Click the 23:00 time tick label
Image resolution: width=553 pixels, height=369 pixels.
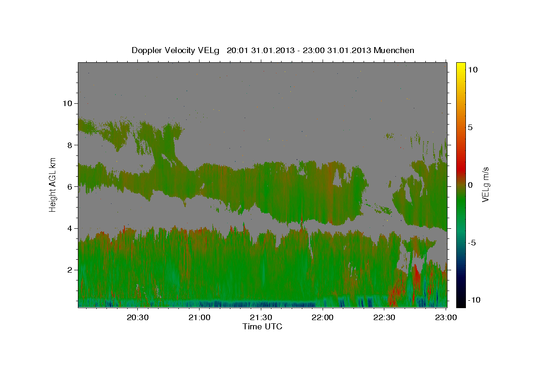(x=447, y=317)
